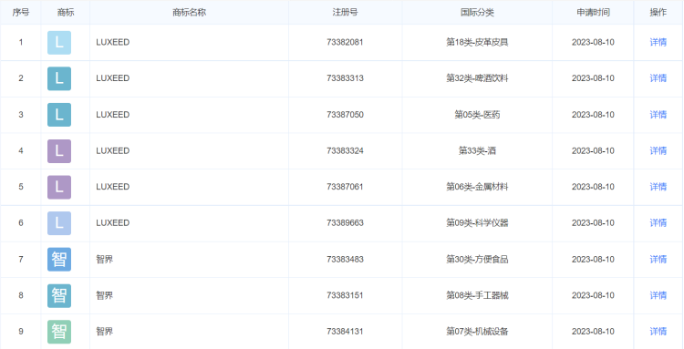Select the 第09类-科学仪器 classification cell

coord(477,222)
